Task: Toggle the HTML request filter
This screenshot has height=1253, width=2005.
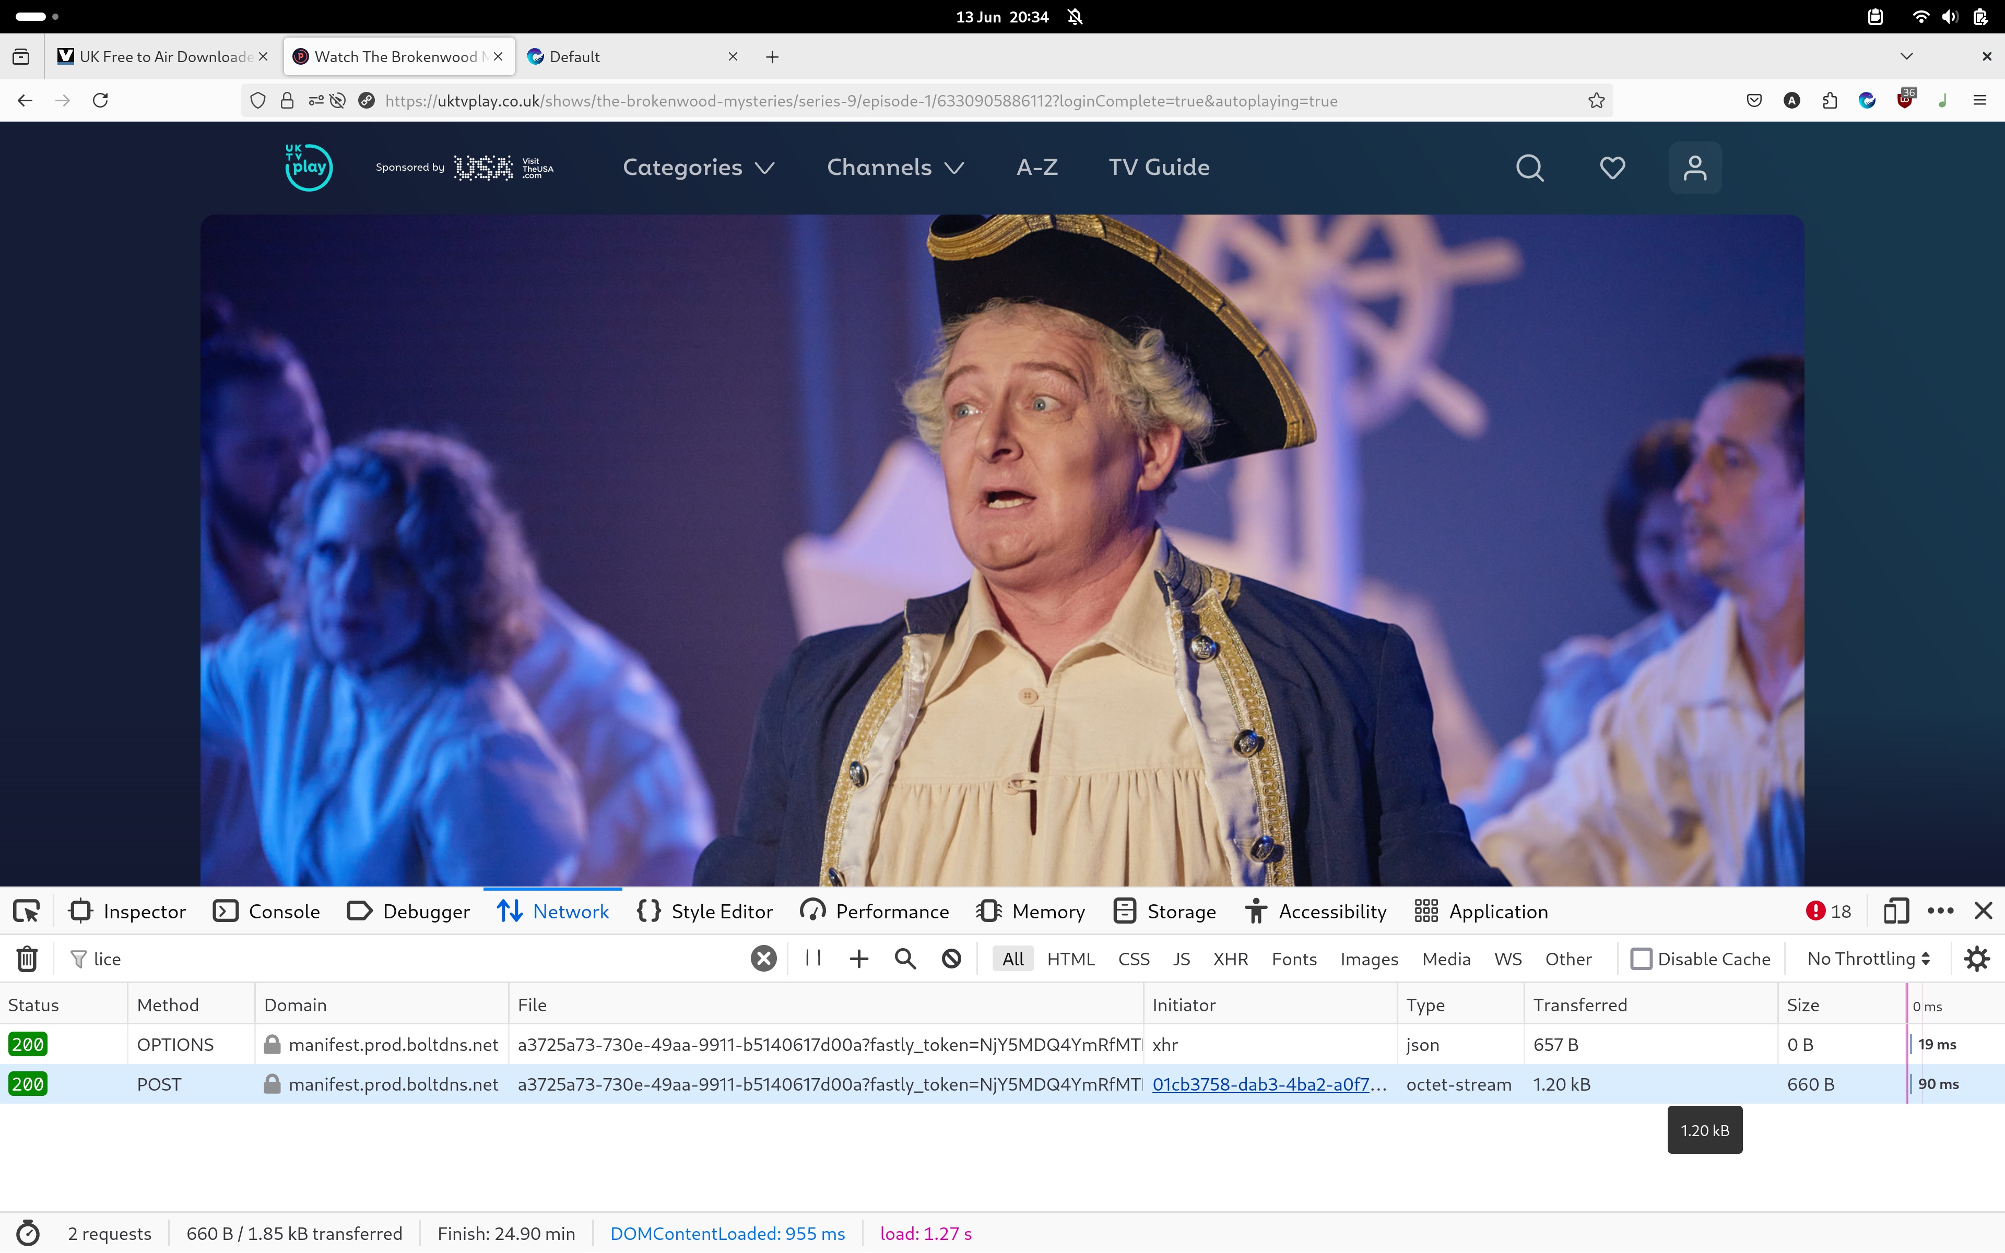Action: [1070, 959]
